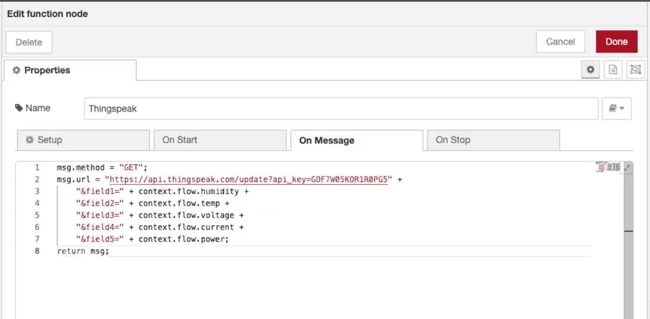Screen dimensions: 650x319
Task: Open the library book dropdown
Action: (616, 108)
